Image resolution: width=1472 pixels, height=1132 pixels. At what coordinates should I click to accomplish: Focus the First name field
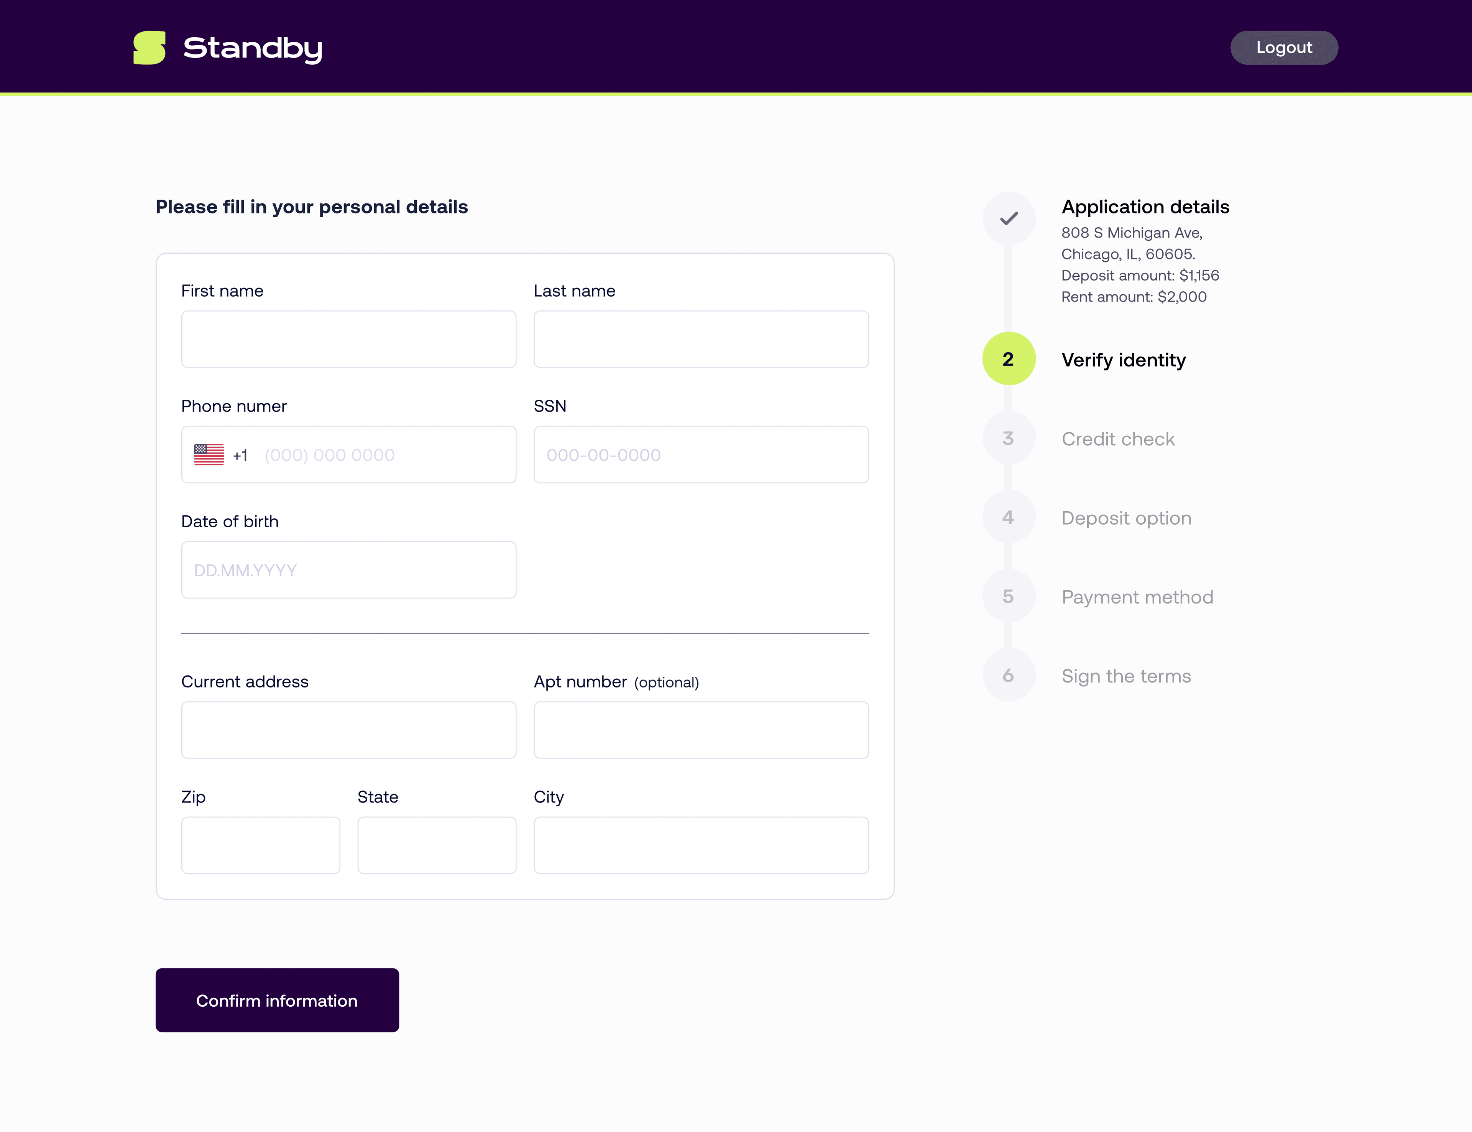pyautogui.click(x=348, y=339)
